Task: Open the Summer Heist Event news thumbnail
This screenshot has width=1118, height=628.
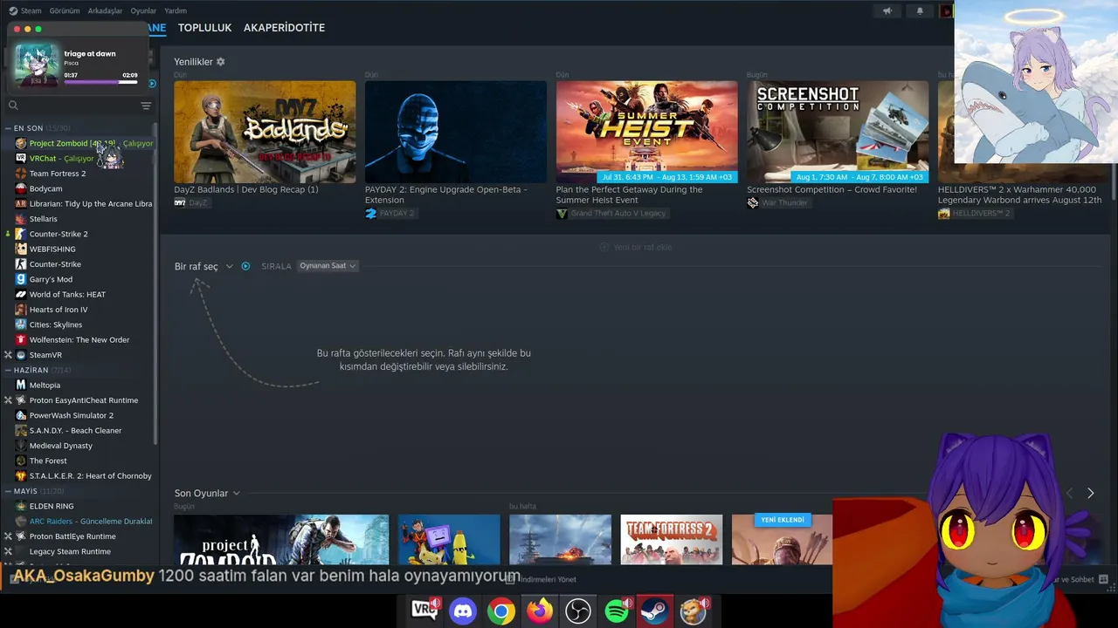Action: 647,132
